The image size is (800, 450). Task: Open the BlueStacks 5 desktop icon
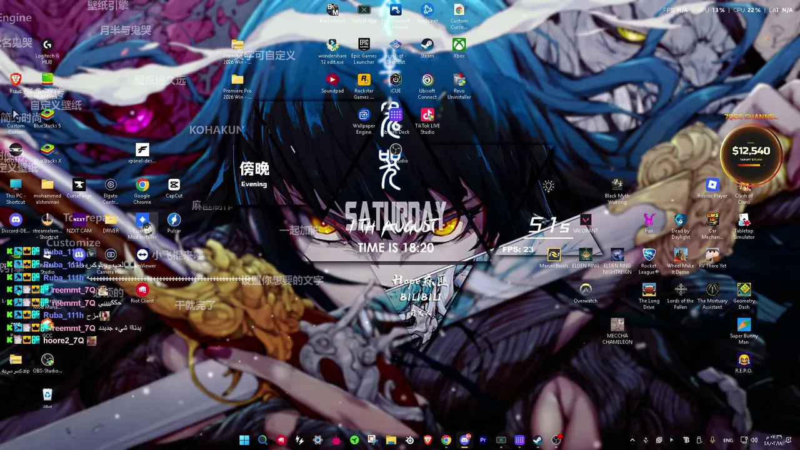tap(47, 118)
